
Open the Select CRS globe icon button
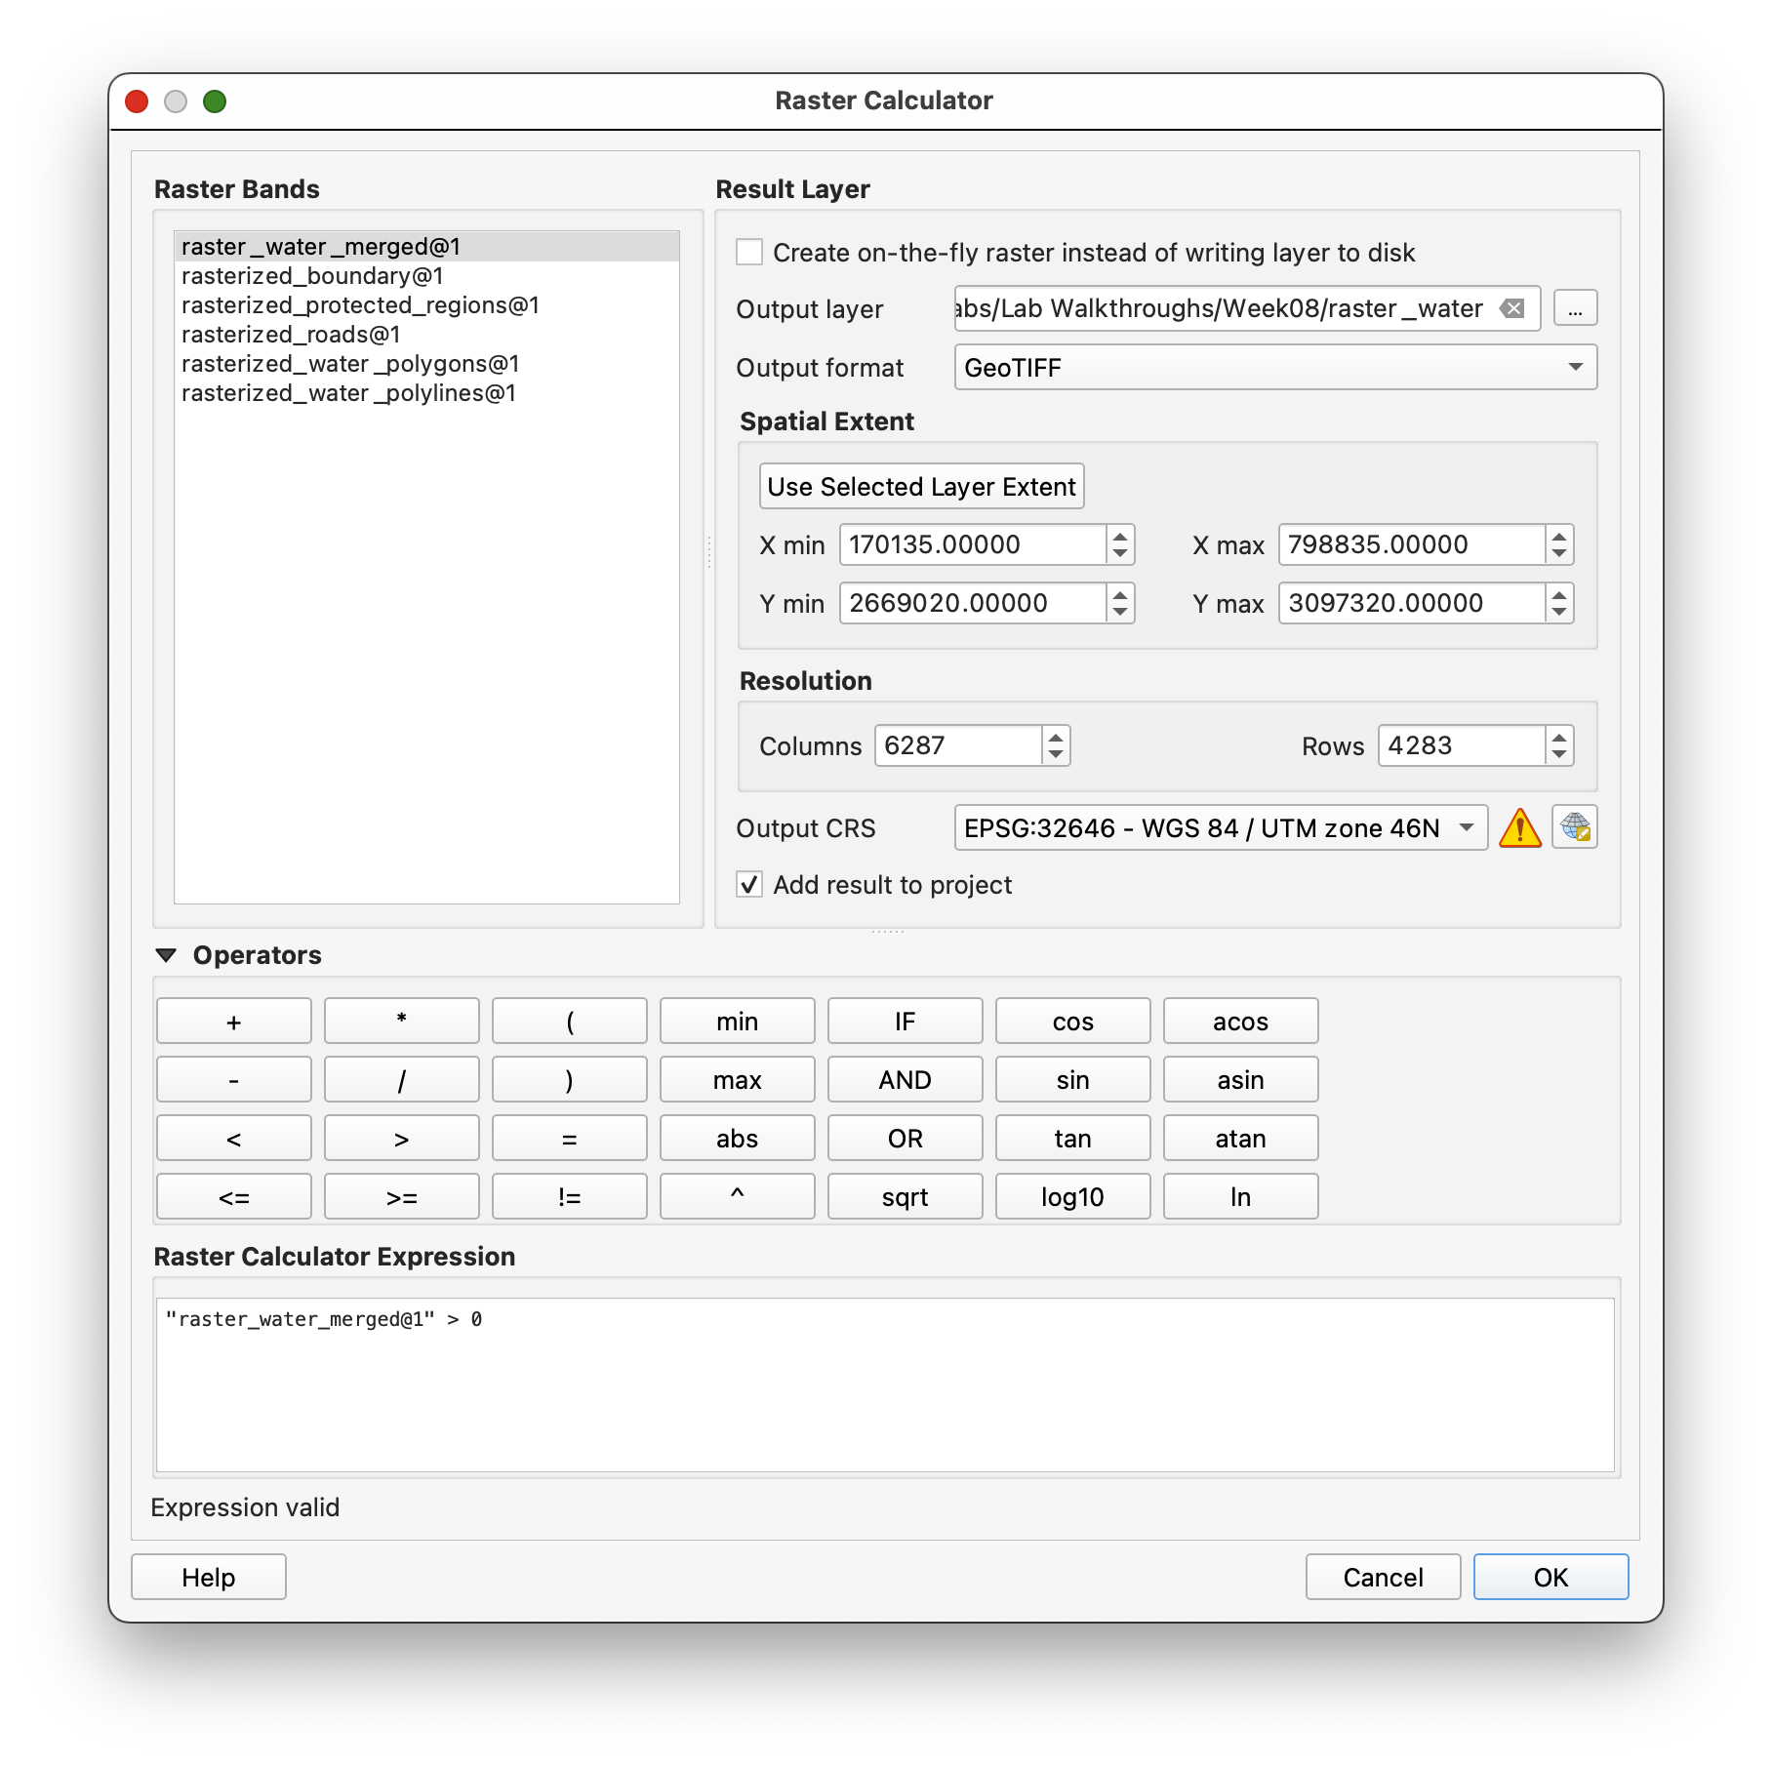pyautogui.click(x=1575, y=827)
